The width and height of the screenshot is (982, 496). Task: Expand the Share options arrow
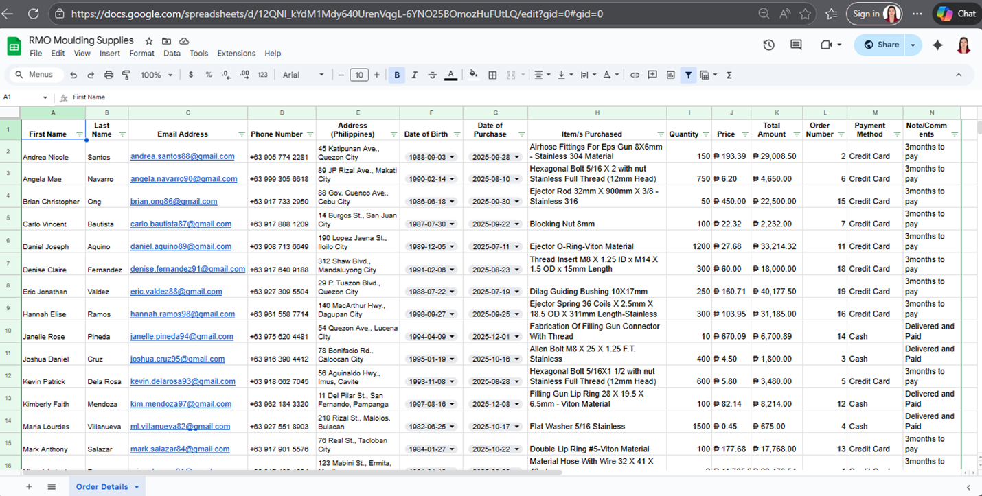click(x=913, y=45)
